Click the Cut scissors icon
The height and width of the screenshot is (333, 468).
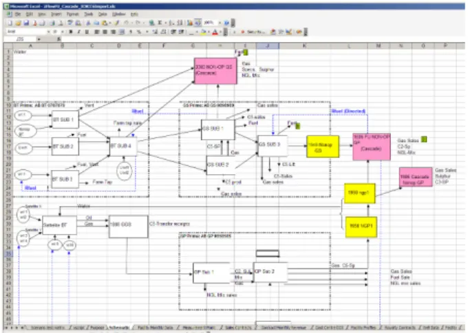coord(88,23)
